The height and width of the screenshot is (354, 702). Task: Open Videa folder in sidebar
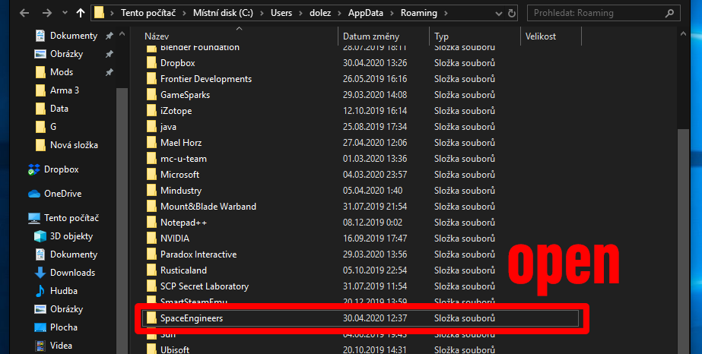[x=61, y=346]
